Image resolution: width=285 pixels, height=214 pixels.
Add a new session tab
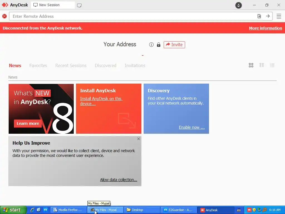[x=79, y=5]
